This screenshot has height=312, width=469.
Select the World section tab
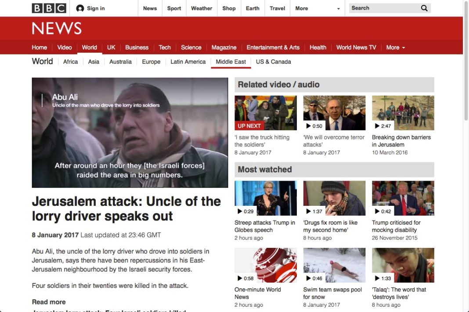90,47
